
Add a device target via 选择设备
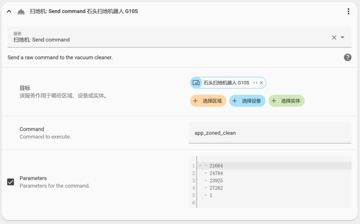pos(247,101)
